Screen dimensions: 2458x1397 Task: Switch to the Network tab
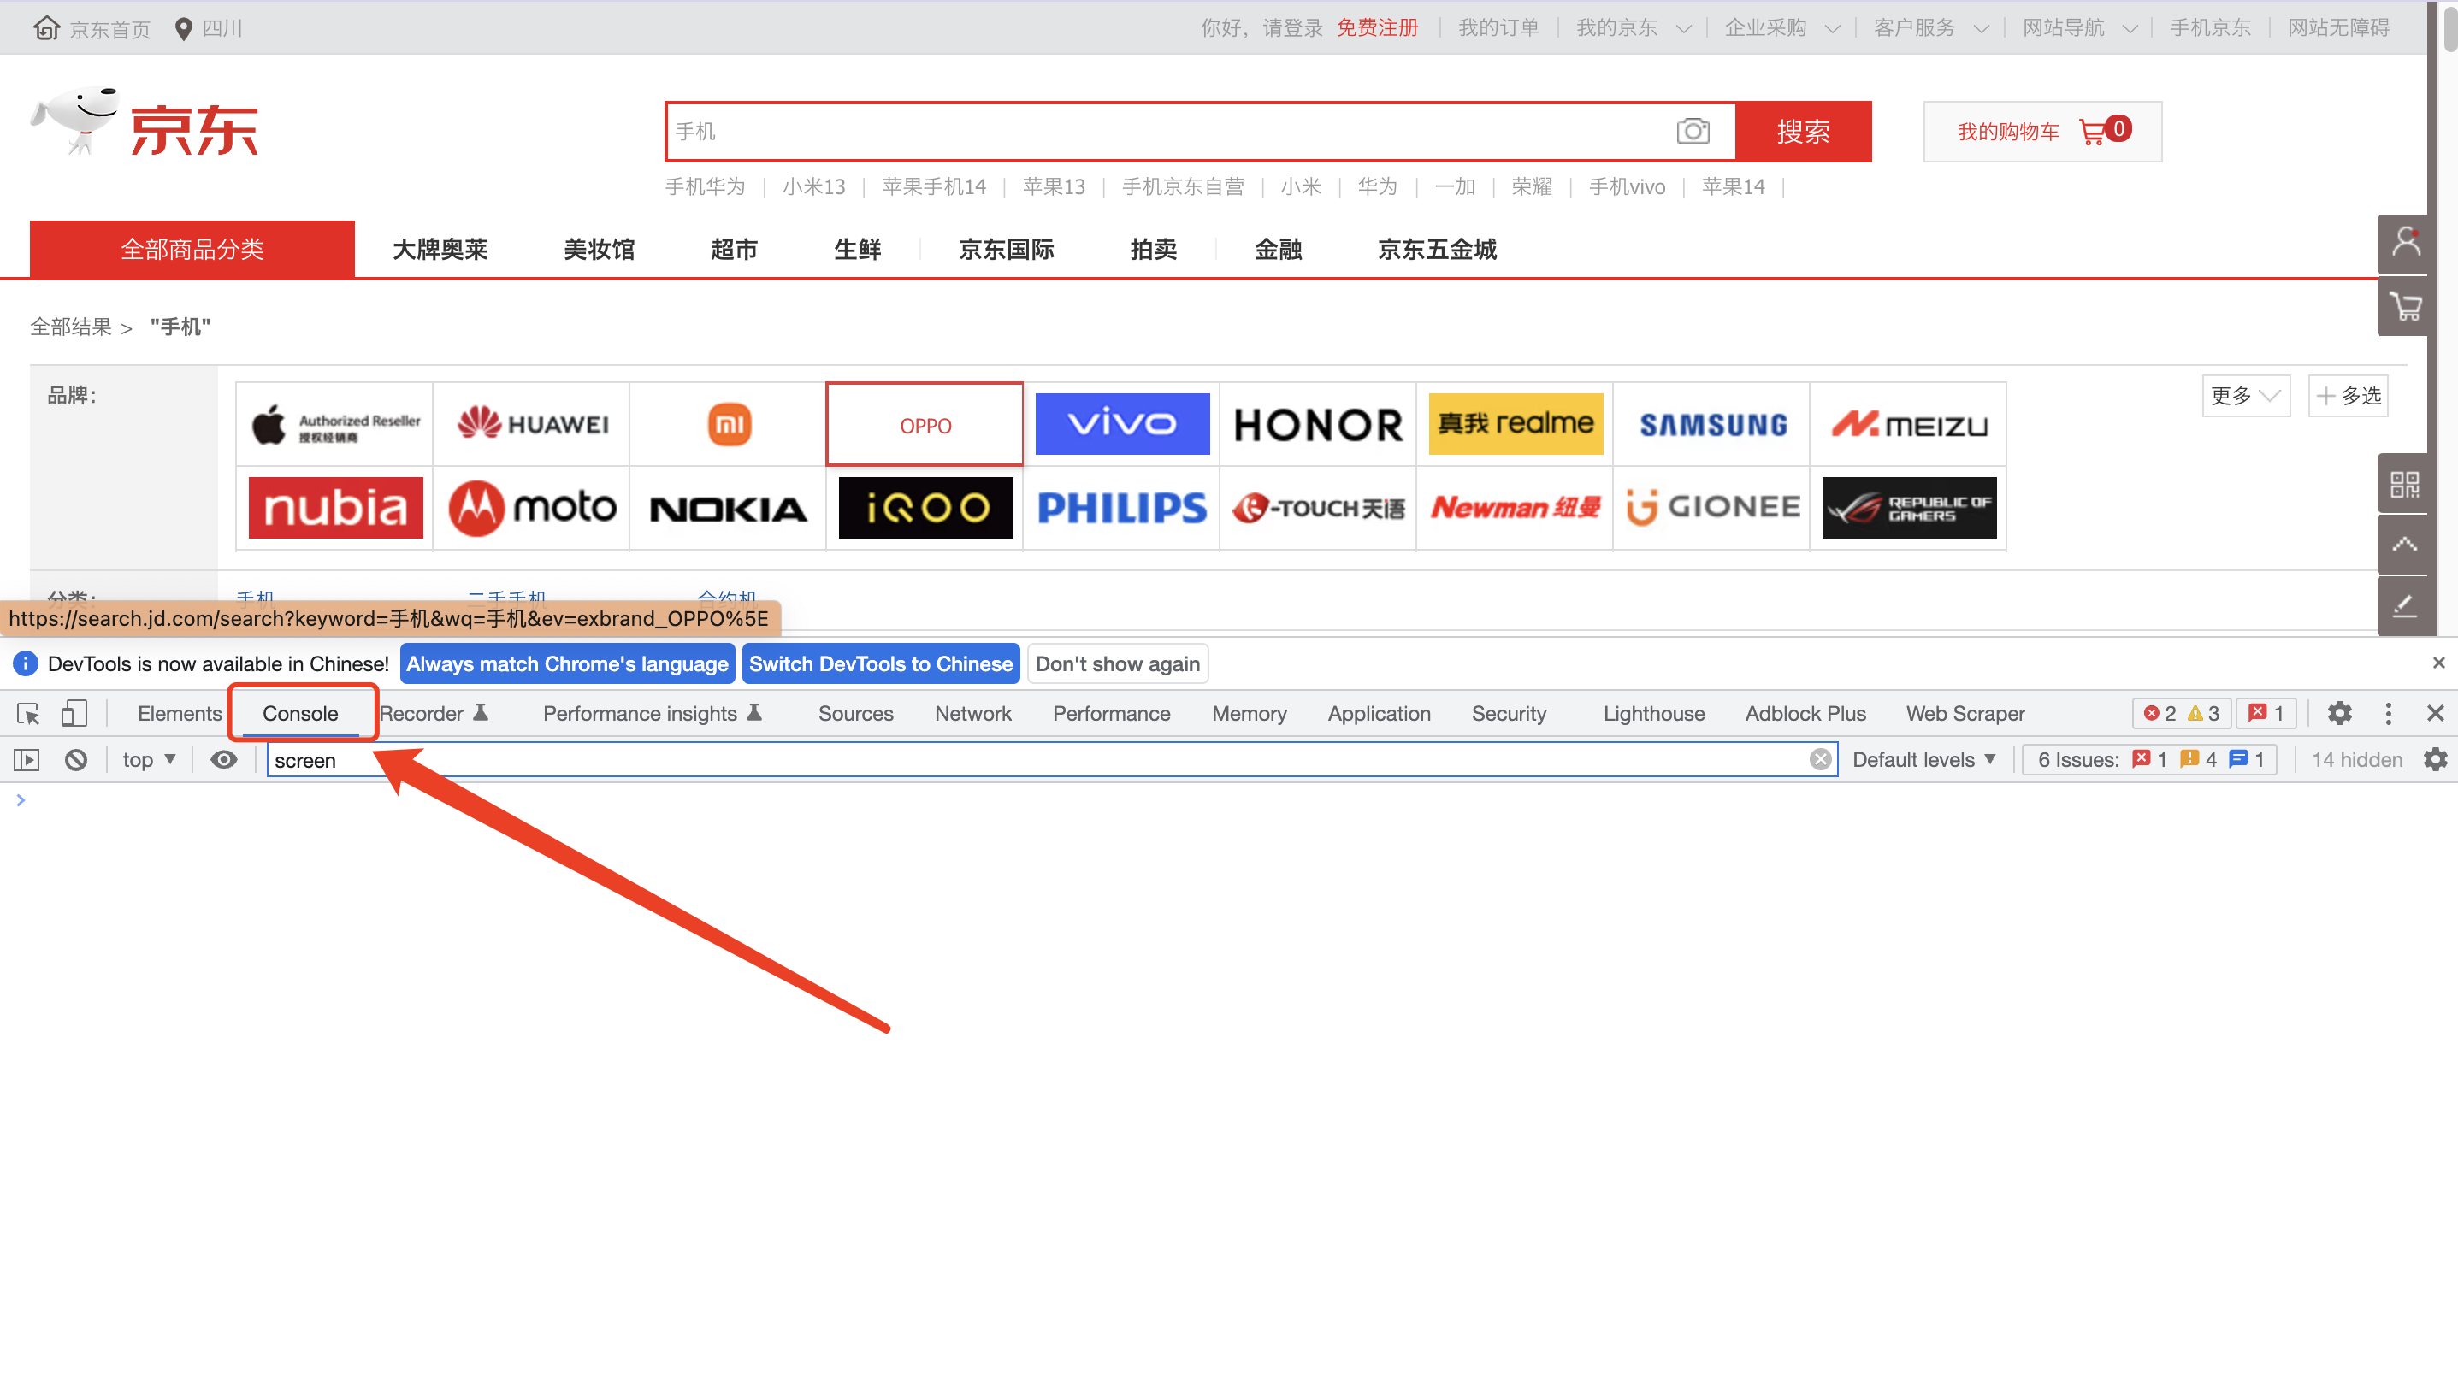point(972,714)
